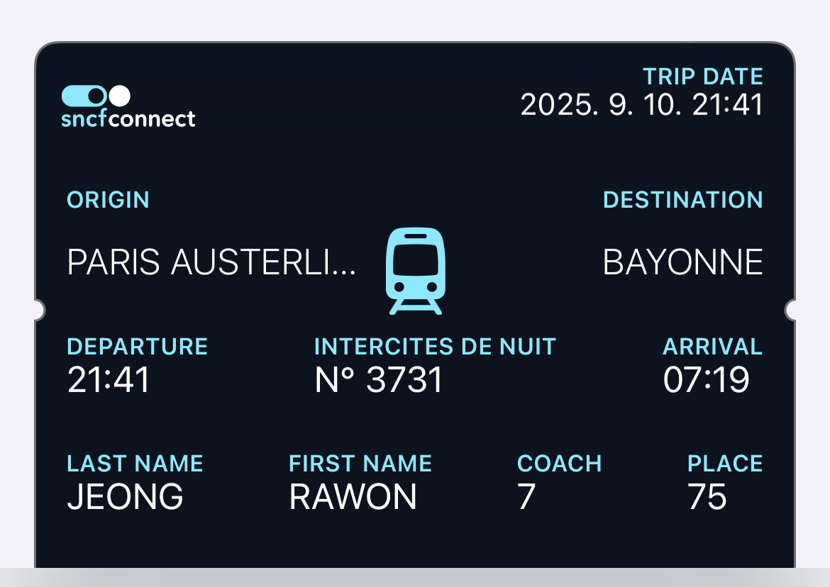The height and width of the screenshot is (587, 830).
Task: Click the COACH label
Action: point(559,464)
